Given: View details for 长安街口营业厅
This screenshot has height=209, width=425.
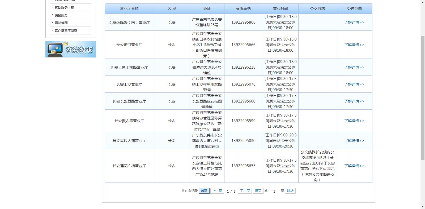Looking at the screenshot, I should click(x=354, y=45).
